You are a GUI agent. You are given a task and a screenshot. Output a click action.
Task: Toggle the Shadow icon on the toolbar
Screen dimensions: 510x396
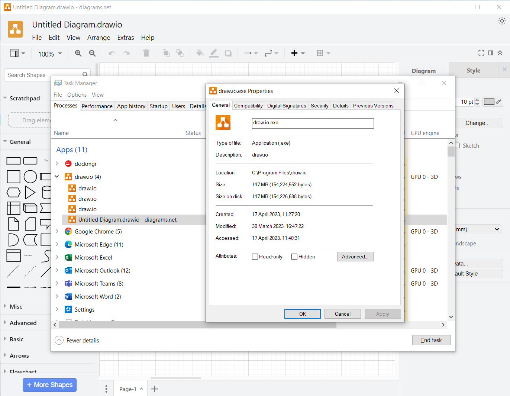pyautogui.click(x=228, y=53)
